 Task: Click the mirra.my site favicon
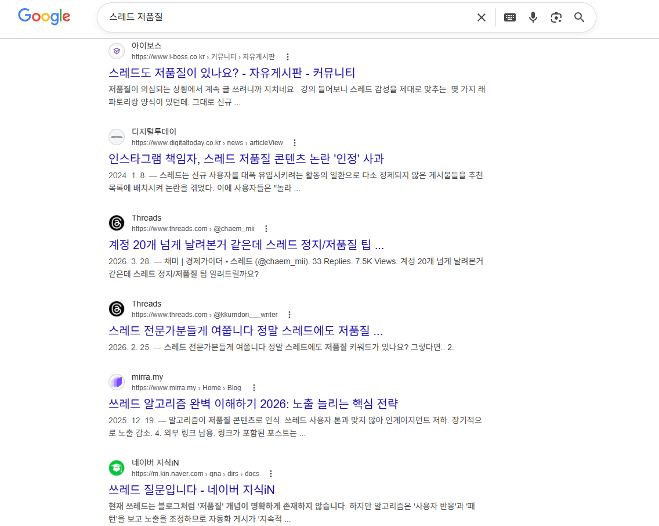click(117, 382)
